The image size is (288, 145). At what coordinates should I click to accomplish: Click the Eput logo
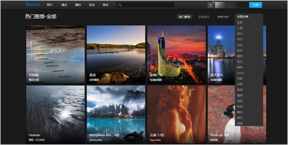(33, 5)
